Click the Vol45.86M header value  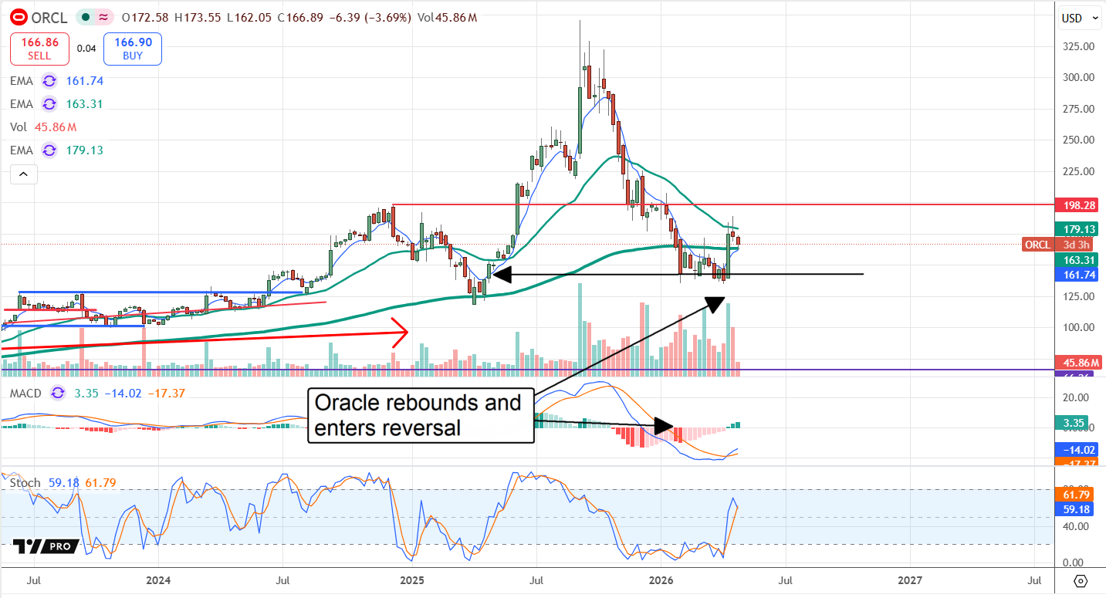(x=448, y=18)
